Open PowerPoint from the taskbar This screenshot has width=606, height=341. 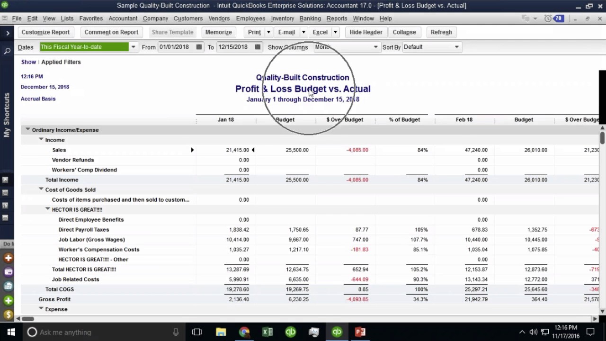click(360, 332)
